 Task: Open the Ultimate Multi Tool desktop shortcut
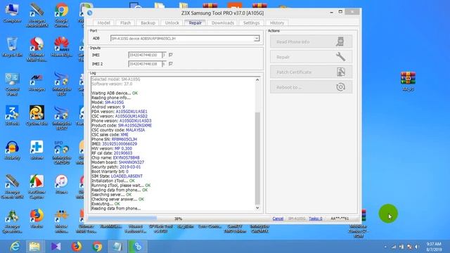(37, 49)
